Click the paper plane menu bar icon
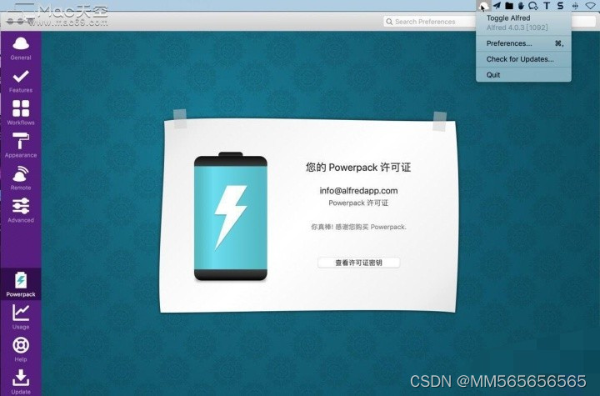Screen dimensions: 600x396 (x=497, y=5)
